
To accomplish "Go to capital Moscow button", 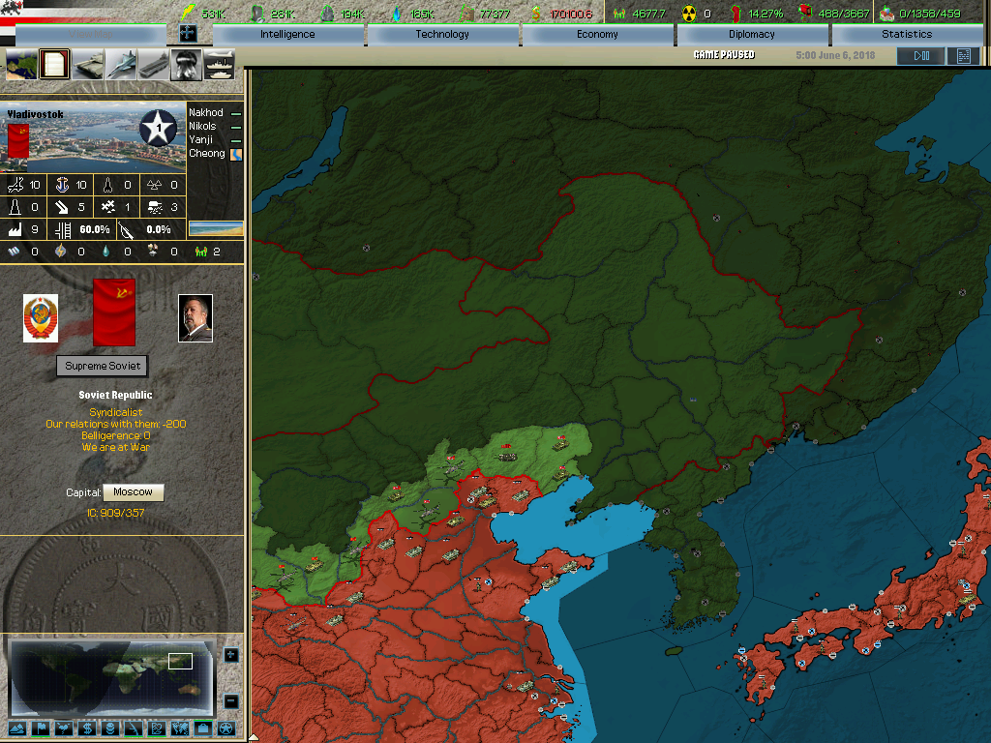I will tap(133, 492).
